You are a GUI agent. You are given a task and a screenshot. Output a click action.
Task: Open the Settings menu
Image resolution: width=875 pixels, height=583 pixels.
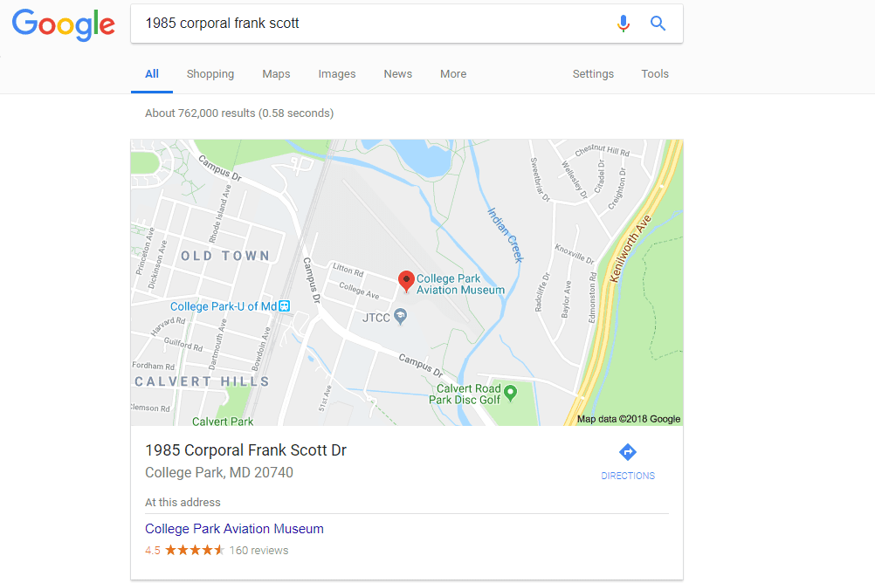[x=593, y=74]
